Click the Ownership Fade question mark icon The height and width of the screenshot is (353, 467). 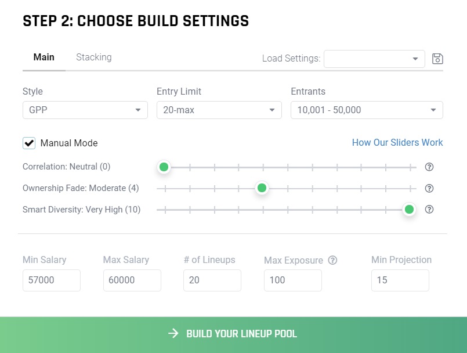point(429,188)
